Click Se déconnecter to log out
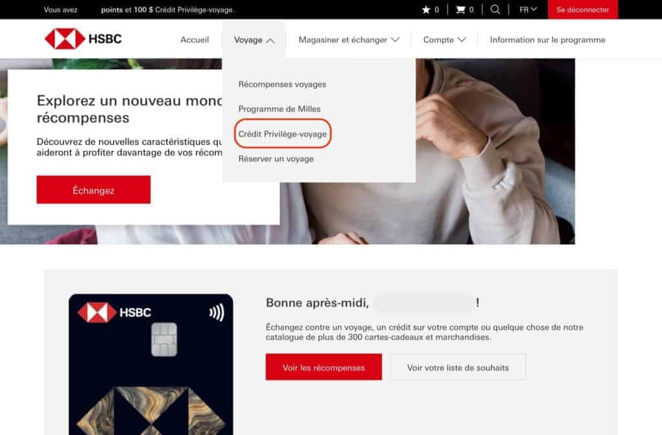Image resolution: width=662 pixels, height=435 pixels. pyautogui.click(x=582, y=10)
